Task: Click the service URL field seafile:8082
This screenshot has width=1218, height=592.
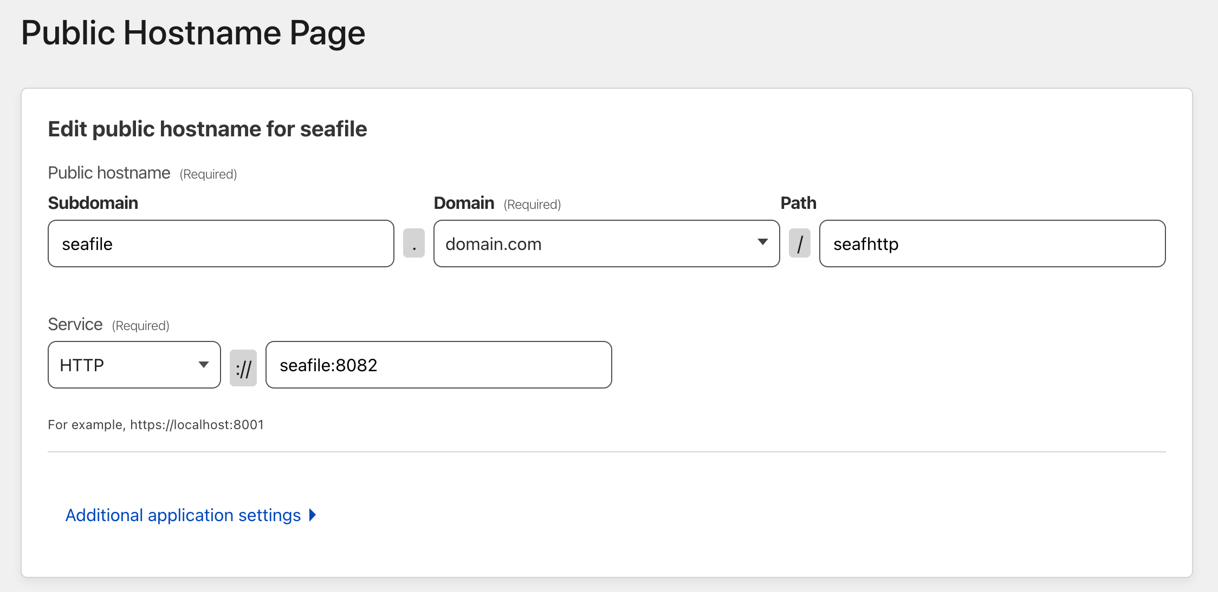Action: [x=438, y=365]
